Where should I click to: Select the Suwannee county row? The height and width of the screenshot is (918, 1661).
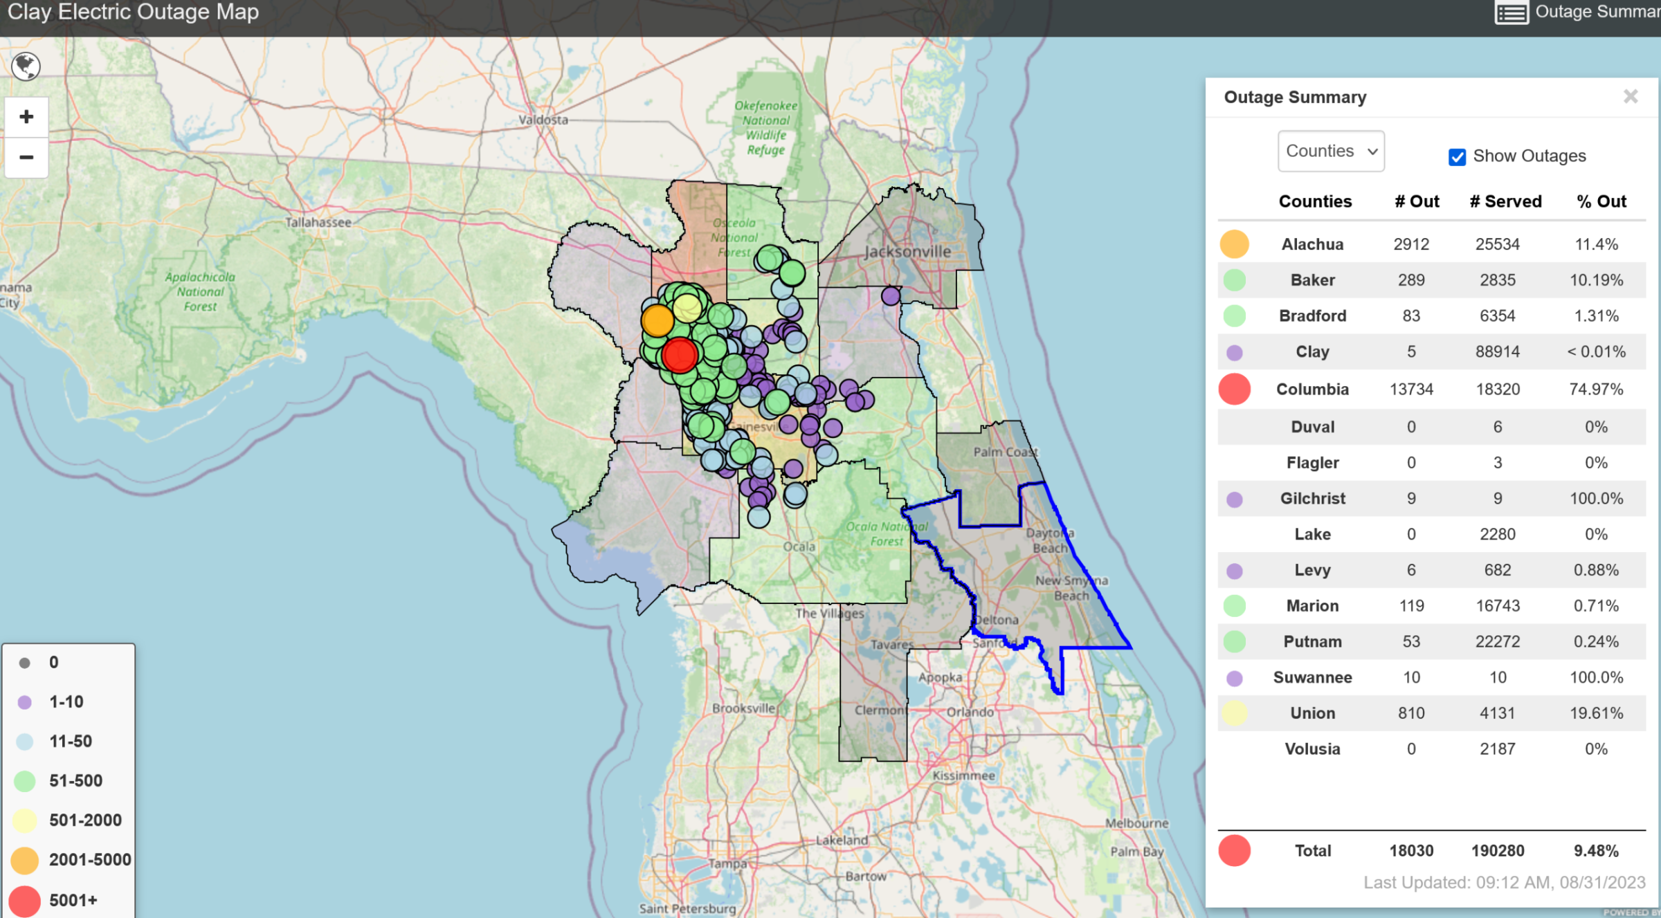pyautogui.click(x=1431, y=678)
